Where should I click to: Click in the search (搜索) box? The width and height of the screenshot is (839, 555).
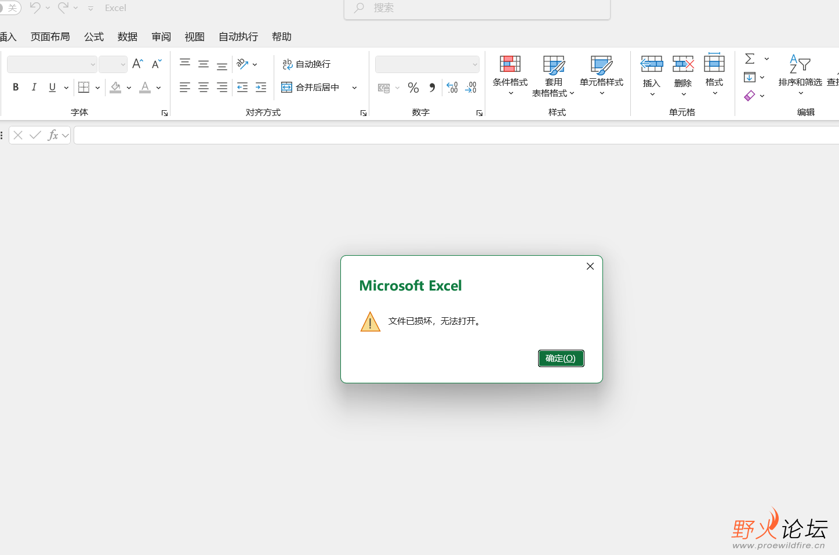click(x=477, y=9)
